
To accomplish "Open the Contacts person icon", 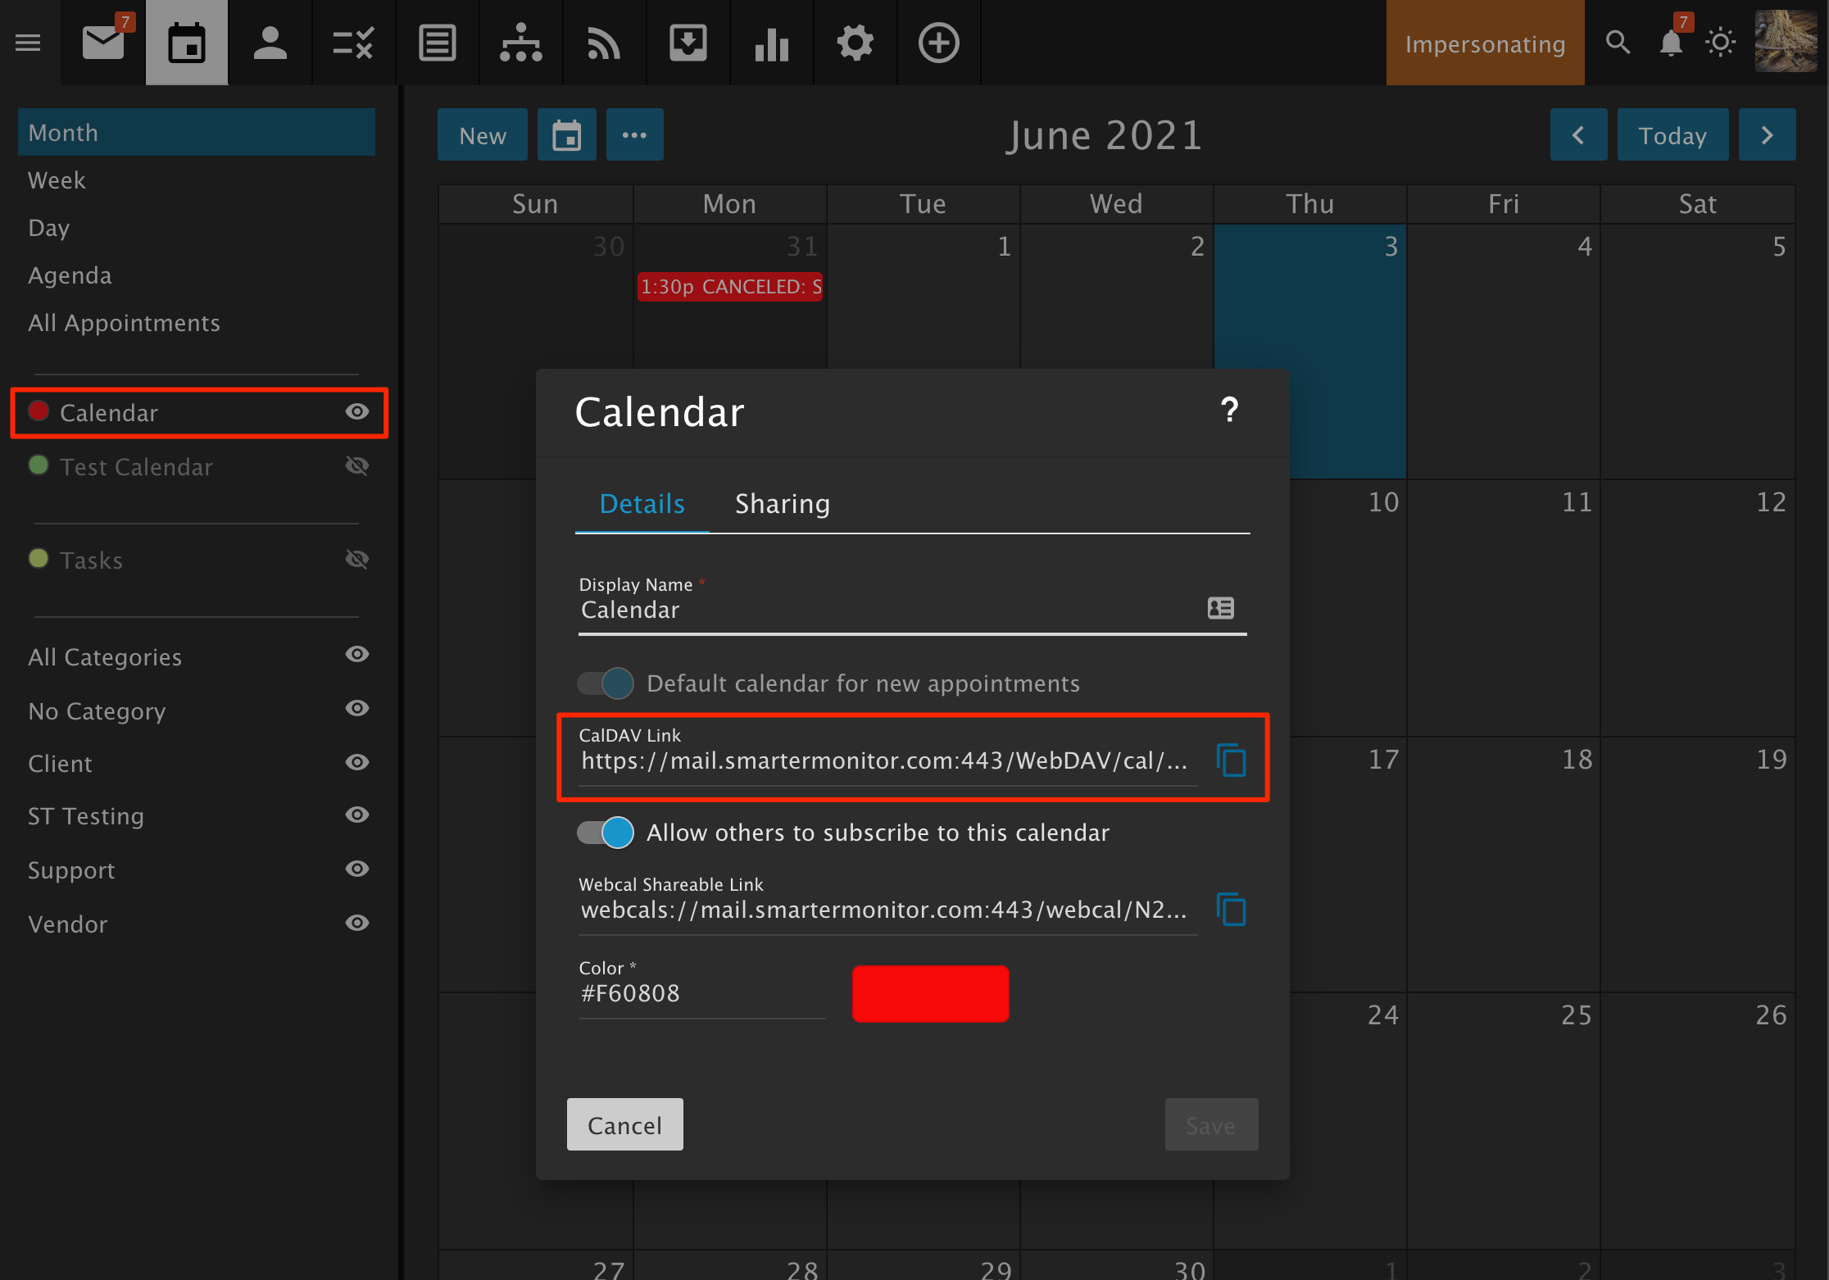I will [270, 43].
